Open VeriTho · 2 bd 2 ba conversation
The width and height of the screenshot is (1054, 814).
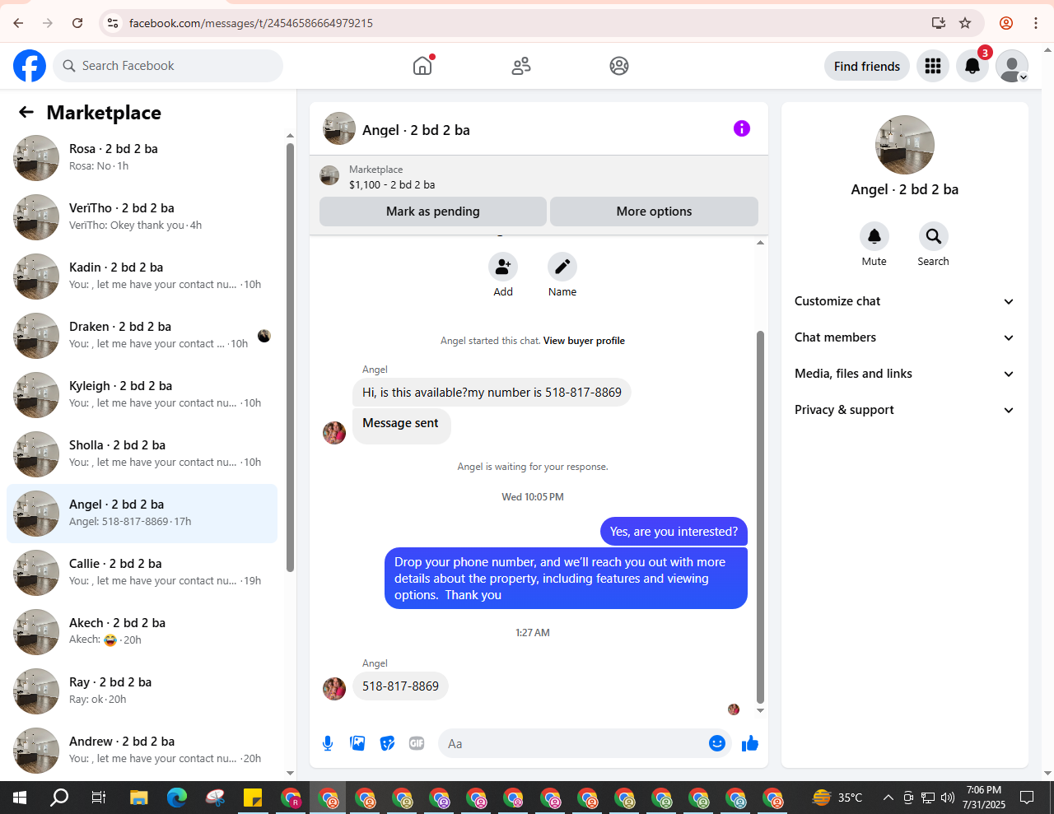(142, 217)
